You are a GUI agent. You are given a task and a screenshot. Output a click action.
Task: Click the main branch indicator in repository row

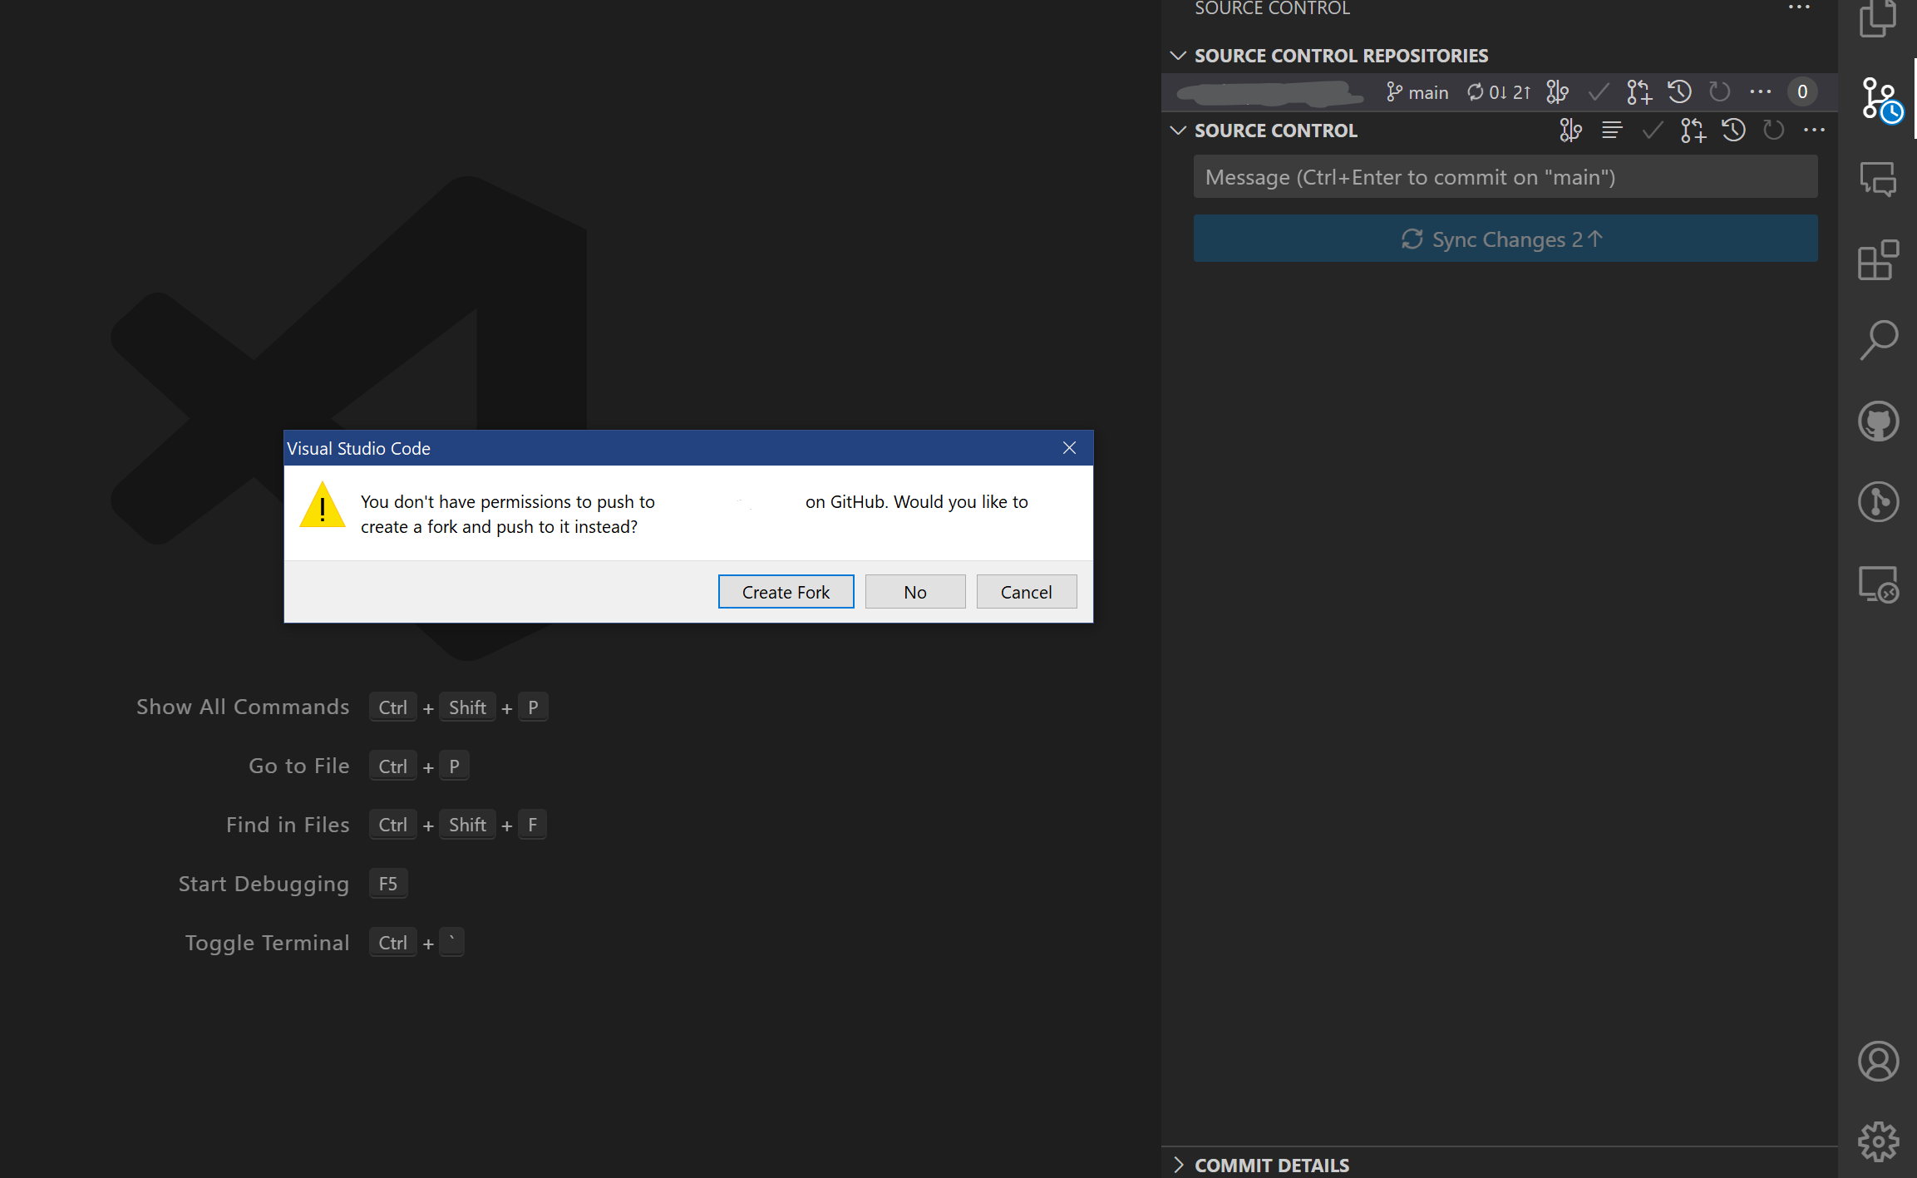point(1417,92)
